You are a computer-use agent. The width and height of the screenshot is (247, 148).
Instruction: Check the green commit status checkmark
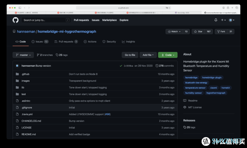(x=121, y=66)
